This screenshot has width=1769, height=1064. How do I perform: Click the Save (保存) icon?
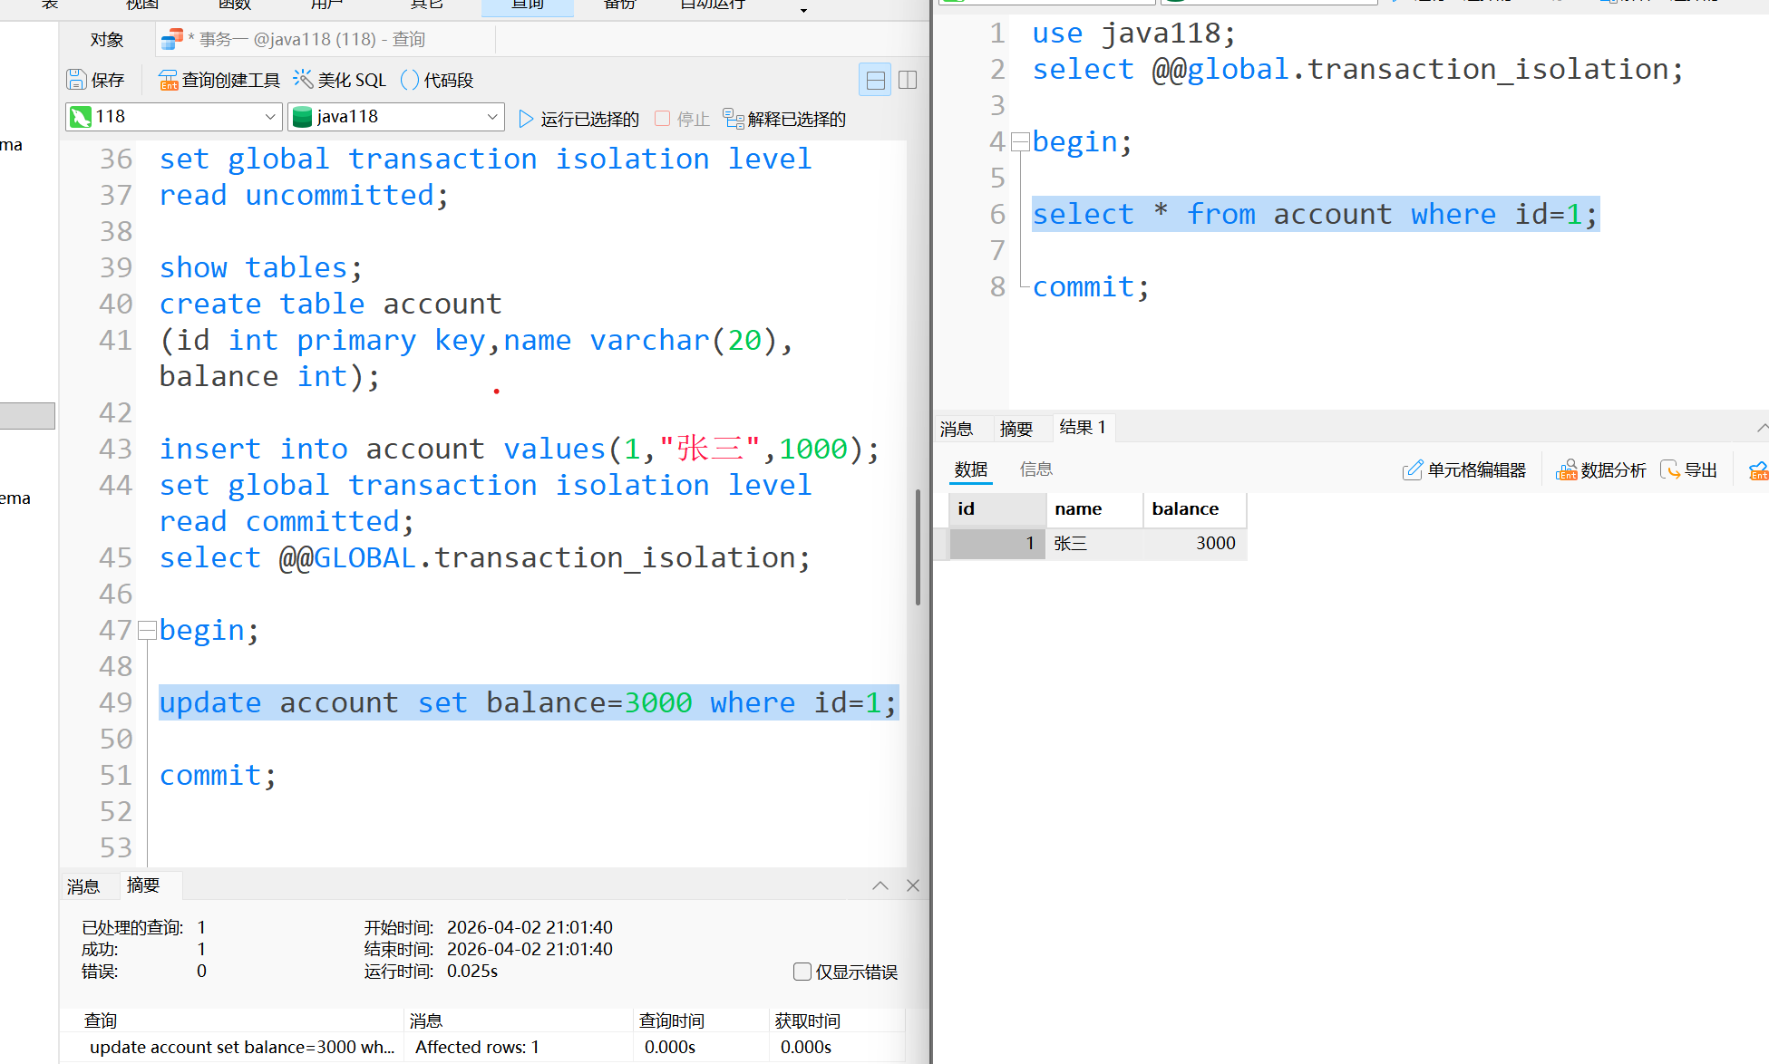point(77,80)
